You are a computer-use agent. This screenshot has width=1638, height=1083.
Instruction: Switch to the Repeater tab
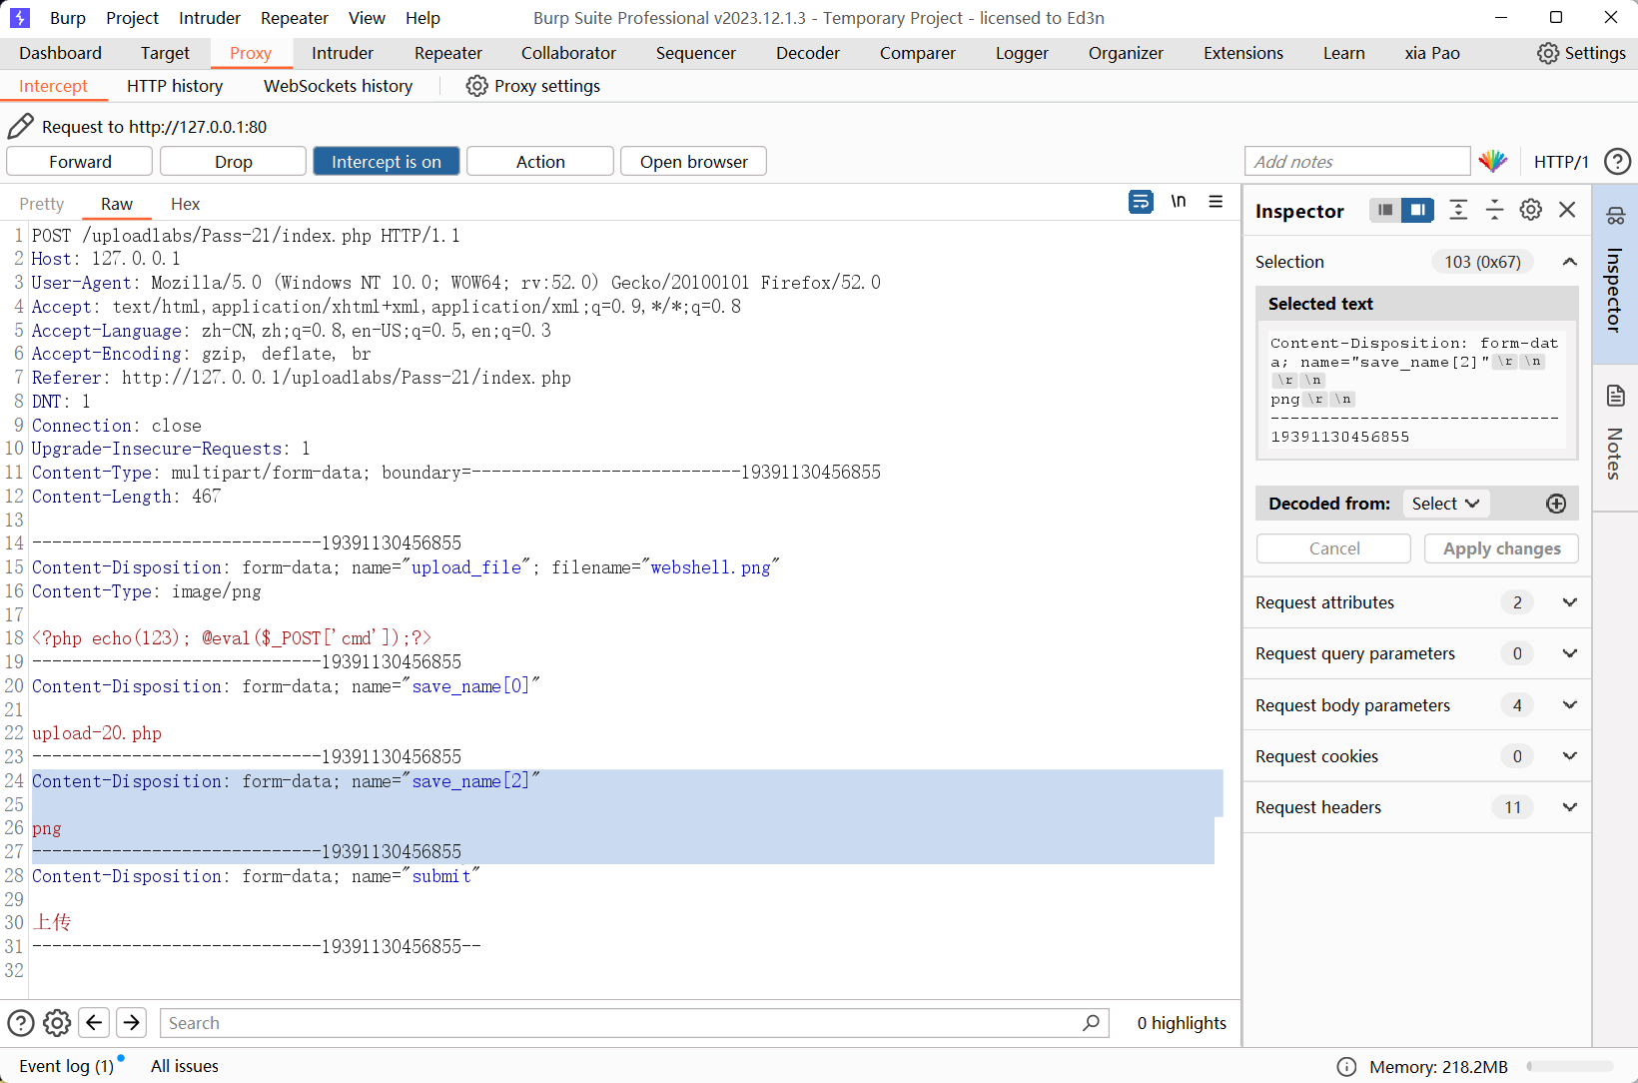(x=448, y=53)
